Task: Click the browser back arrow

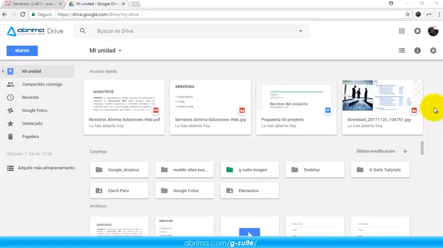Action: 5,15
